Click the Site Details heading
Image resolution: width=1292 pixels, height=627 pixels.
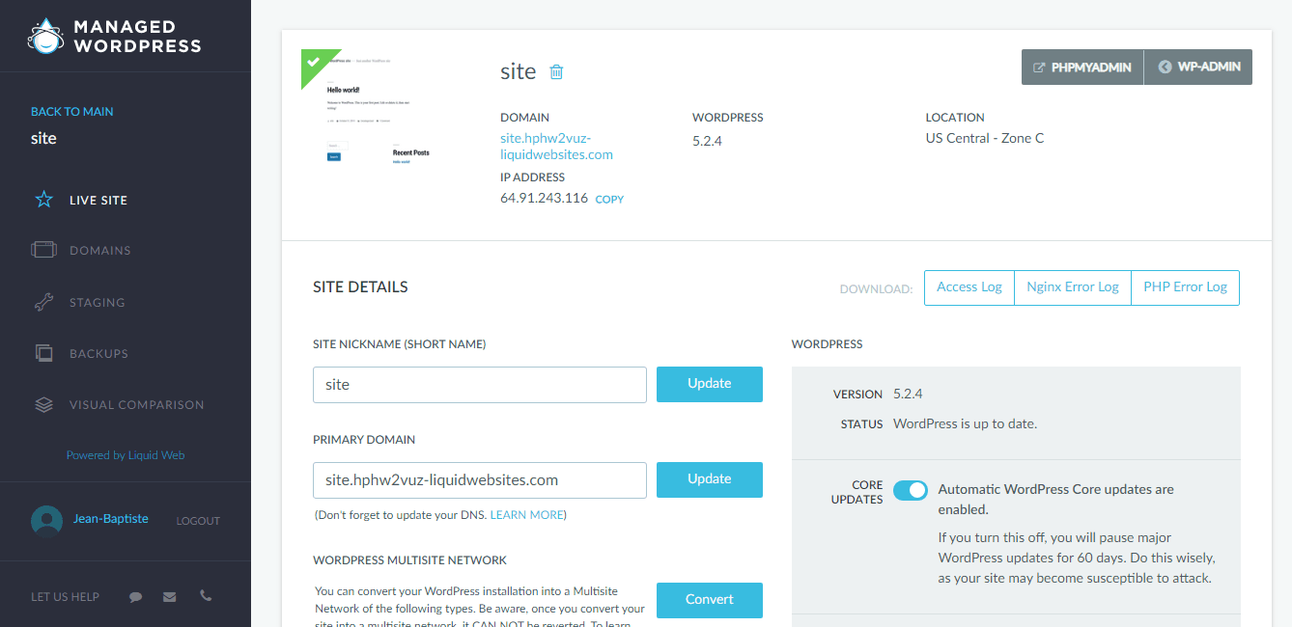[360, 287]
